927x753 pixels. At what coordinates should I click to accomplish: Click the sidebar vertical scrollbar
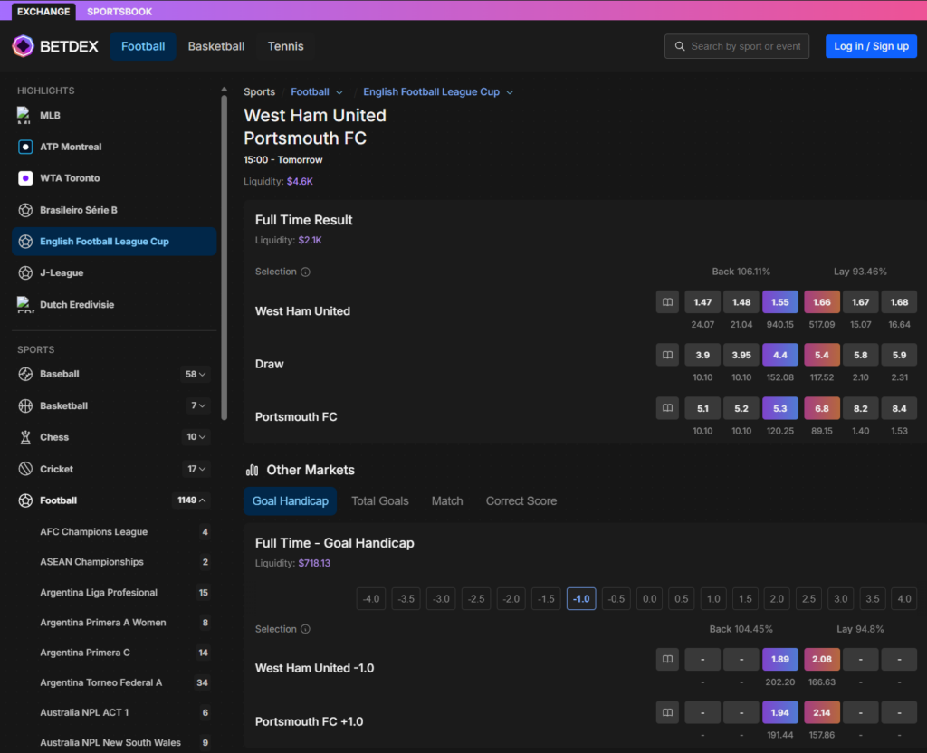coord(225,257)
